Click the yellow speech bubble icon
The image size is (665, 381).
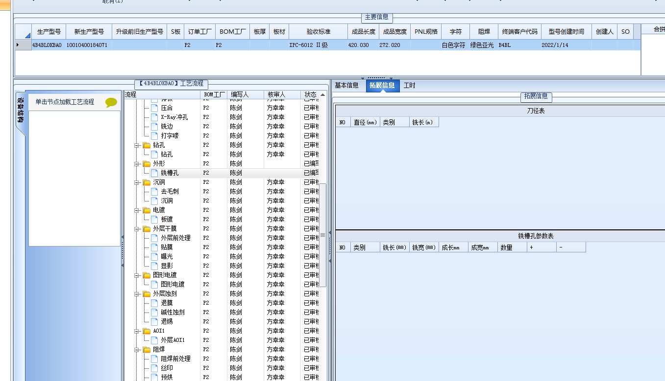111,102
